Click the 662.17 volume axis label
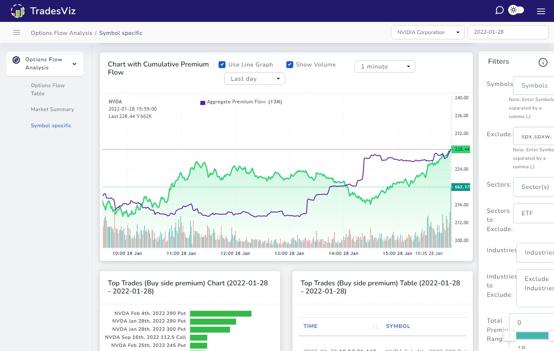The image size is (554, 351). [x=460, y=187]
